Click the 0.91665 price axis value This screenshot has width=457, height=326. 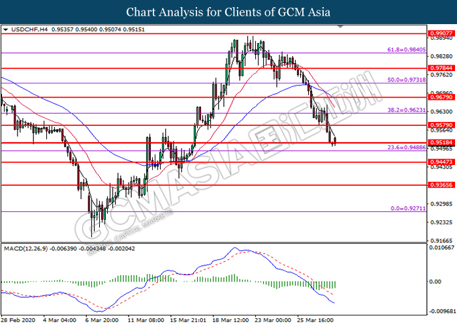[442, 241]
